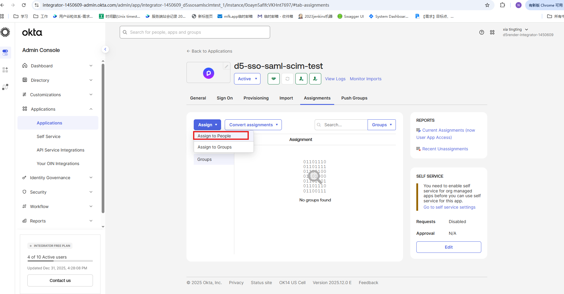
Task: Click the Edit button under Self Service
Action: pos(448,247)
